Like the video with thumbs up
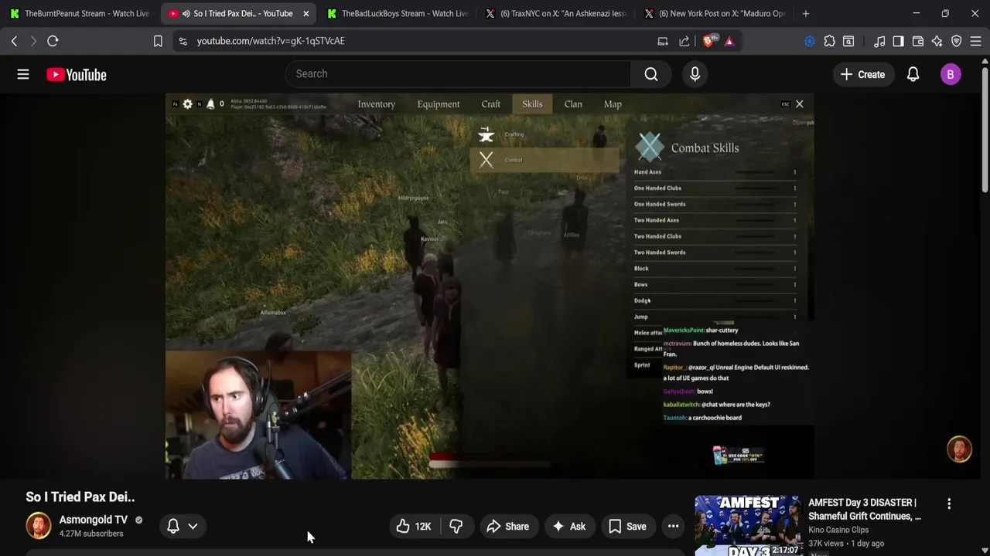Viewport: 990px width, 556px height. [403, 527]
